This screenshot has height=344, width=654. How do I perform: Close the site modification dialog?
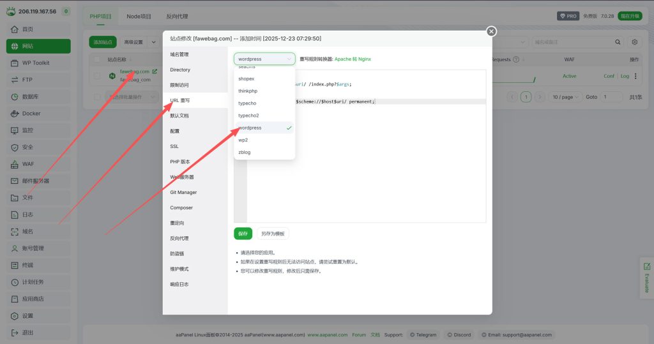click(x=491, y=31)
